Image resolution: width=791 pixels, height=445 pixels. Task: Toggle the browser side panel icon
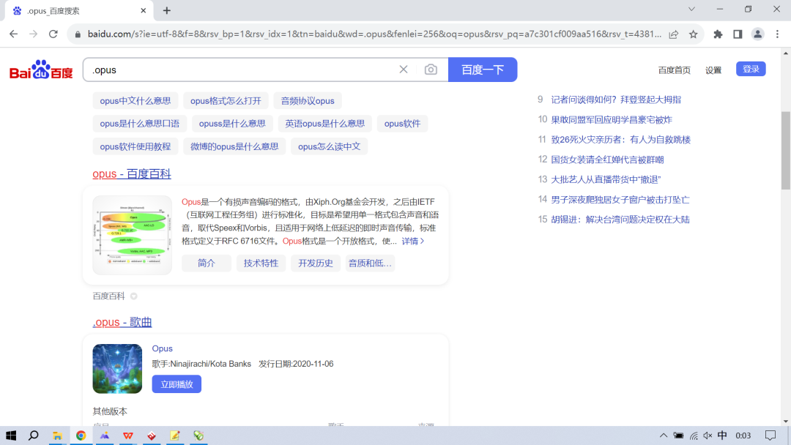click(x=738, y=34)
